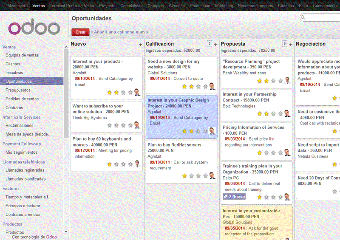
Task: Click avatar on '60 keyboards and mouses' card
Action: [137, 164]
